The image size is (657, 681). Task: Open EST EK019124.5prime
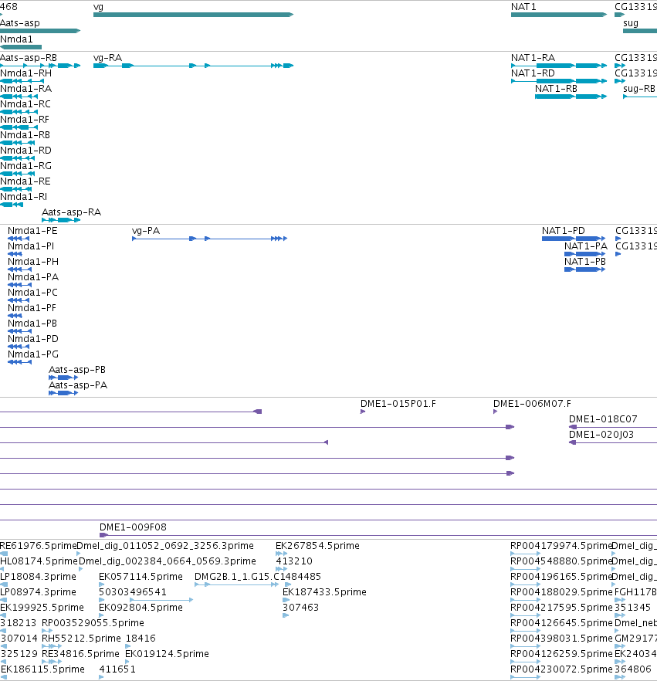pos(167,654)
